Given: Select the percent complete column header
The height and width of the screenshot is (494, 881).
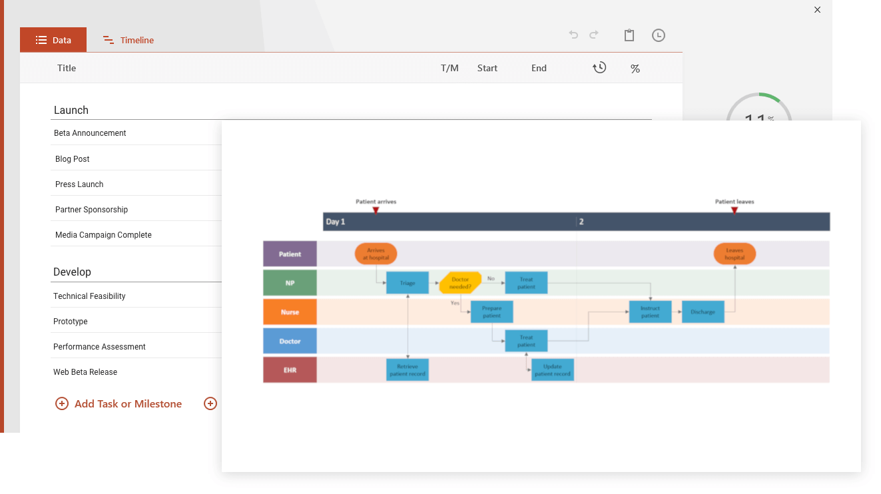Looking at the screenshot, I should (635, 67).
